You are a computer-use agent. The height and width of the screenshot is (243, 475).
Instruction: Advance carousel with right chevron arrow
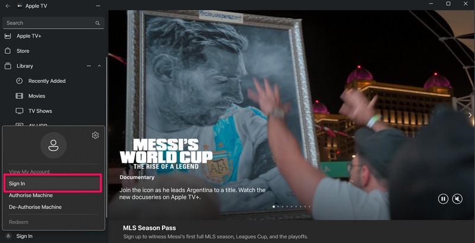[x=470, y=115]
